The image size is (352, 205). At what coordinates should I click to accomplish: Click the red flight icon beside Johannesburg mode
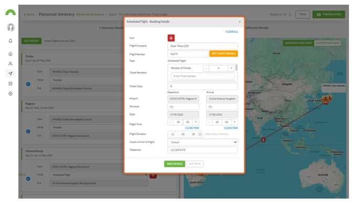pos(153,176)
